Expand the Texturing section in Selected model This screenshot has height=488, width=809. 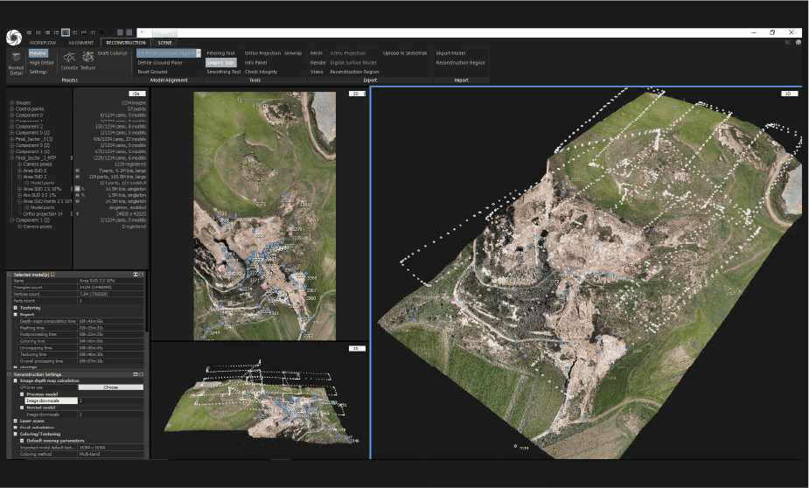pos(16,308)
